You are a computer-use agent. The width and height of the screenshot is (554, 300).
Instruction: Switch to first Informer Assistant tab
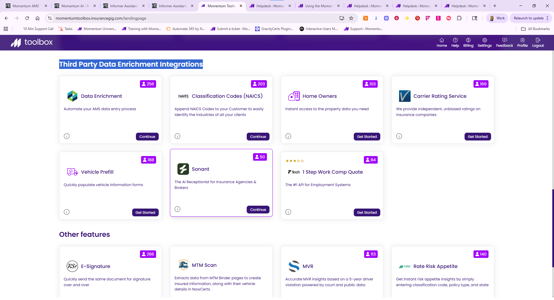tap(124, 6)
